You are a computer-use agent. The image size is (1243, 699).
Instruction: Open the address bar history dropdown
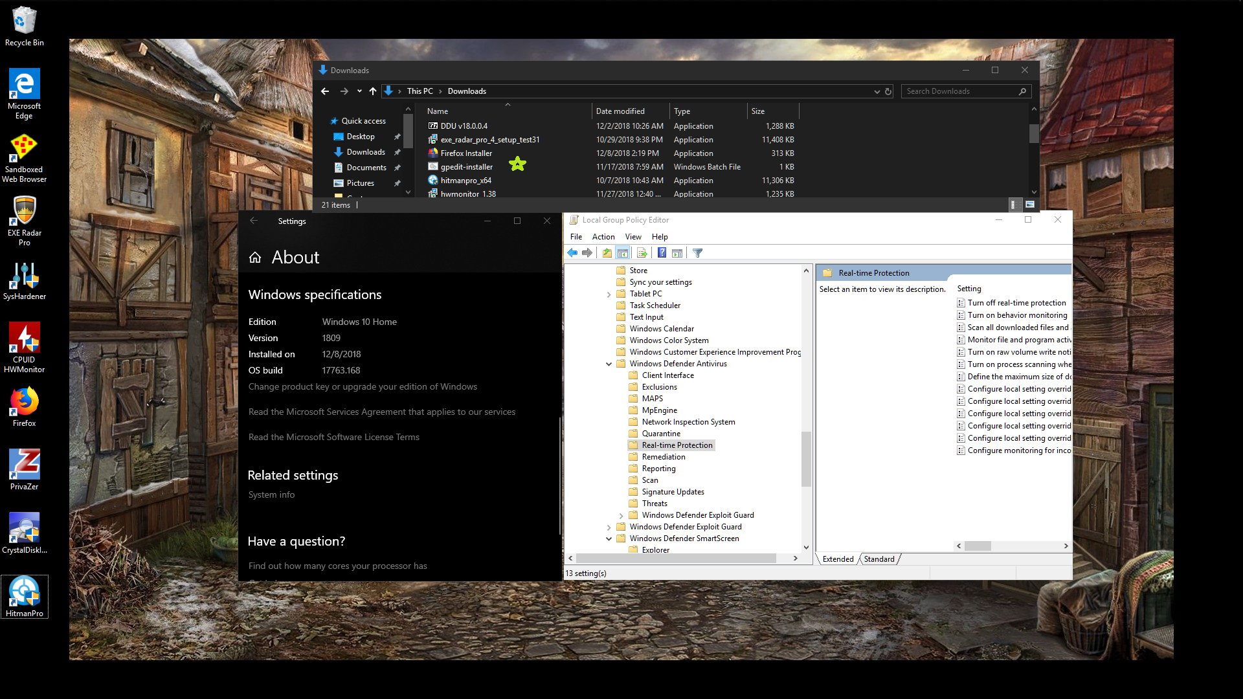coord(877,91)
